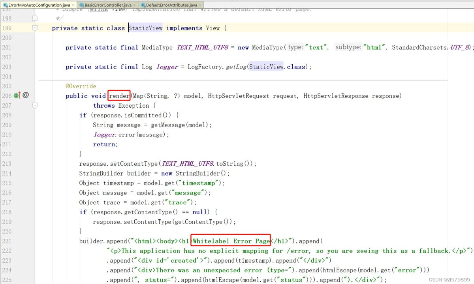Click the @Override annotation
Image resolution: width=474 pixels, height=284 pixels.
[x=81, y=86]
